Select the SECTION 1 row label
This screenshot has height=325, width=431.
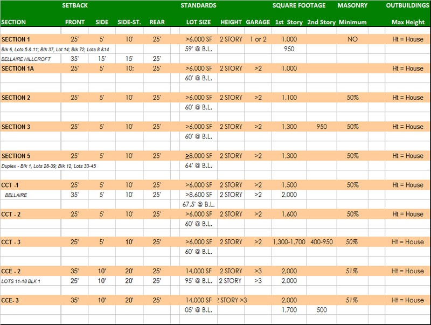pyautogui.click(x=16, y=39)
